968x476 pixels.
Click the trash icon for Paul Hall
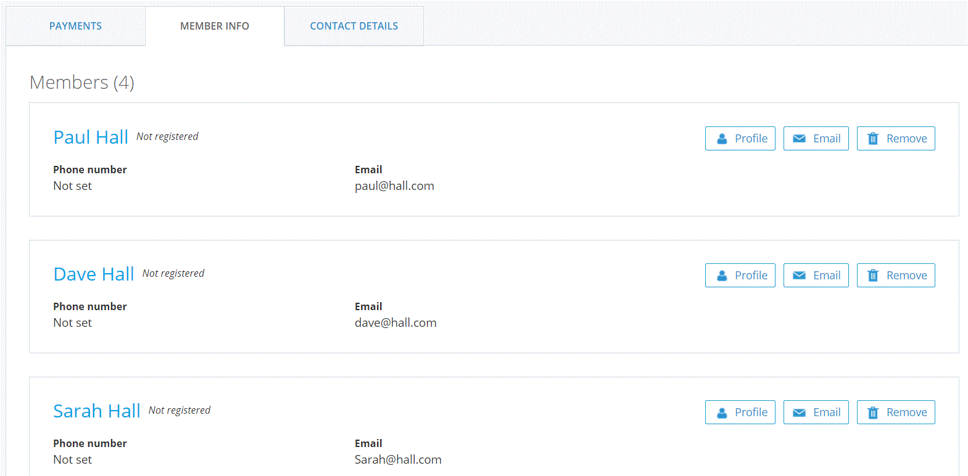coord(873,139)
